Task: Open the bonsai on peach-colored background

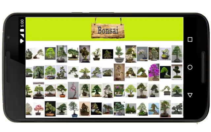Action: point(85,109)
